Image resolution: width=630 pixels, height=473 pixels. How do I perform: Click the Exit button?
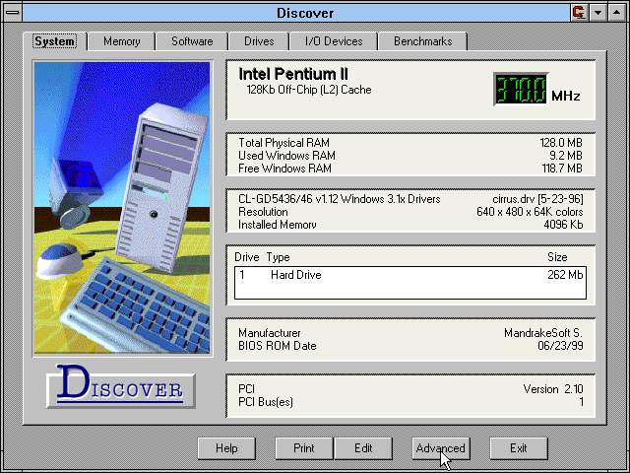[519, 448]
